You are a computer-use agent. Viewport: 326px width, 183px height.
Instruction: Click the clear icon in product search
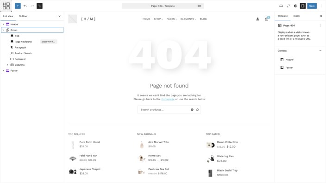(x=192, y=110)
